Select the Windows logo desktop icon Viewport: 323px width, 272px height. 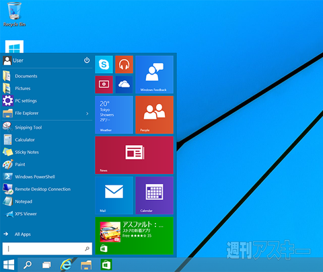pyautogui.click(x=14, y=46)
